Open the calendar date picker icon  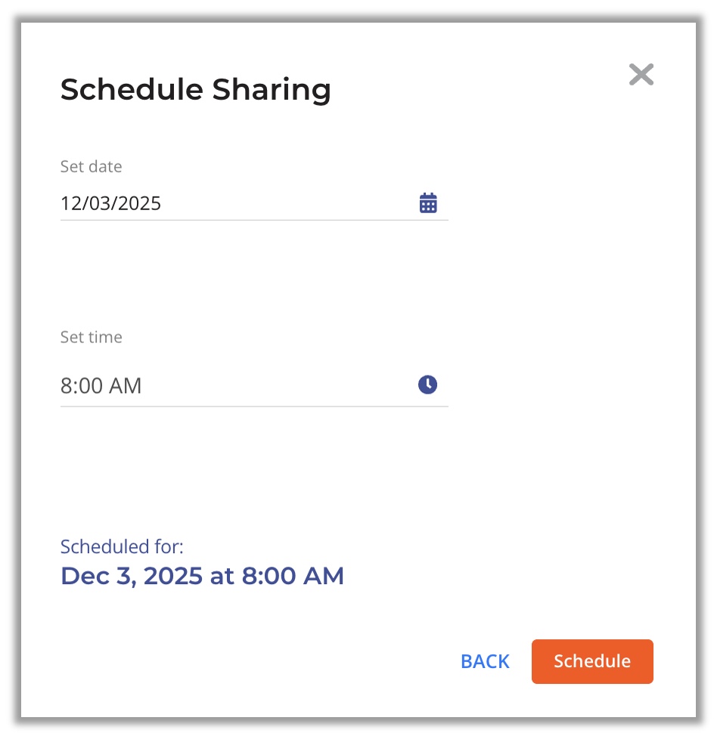click(428, 203)
